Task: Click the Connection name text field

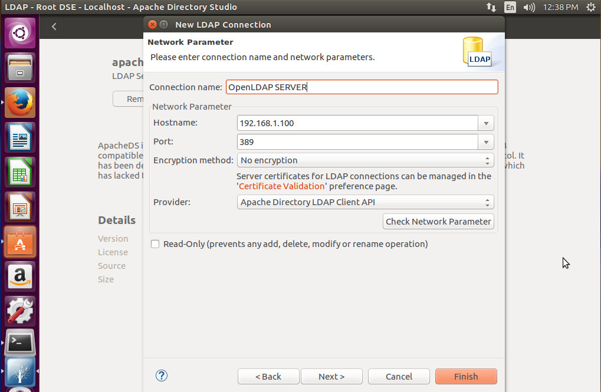Action: pos(362,87)
